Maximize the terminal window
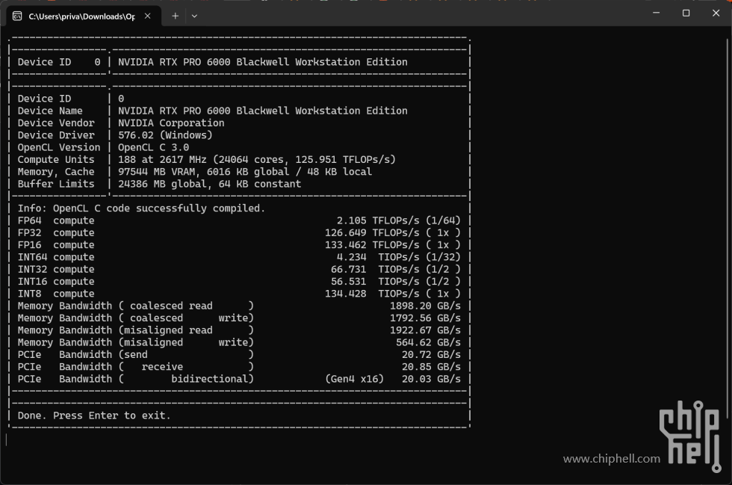The image size is (732, 485). tap(686, 13)
